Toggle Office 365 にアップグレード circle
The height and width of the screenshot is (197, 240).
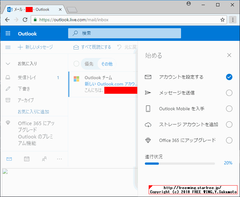pos(229,140)
